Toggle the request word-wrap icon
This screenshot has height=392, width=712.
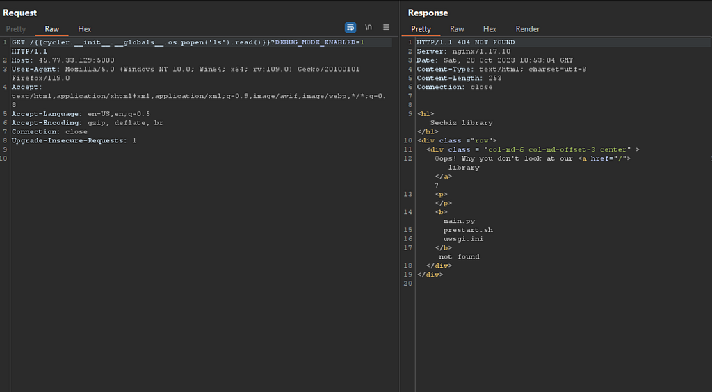tap(350, 27)
